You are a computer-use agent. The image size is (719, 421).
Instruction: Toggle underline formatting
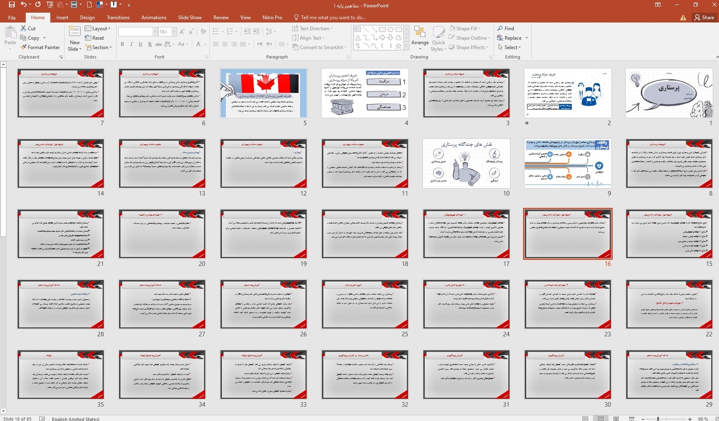tap(140, 44)
